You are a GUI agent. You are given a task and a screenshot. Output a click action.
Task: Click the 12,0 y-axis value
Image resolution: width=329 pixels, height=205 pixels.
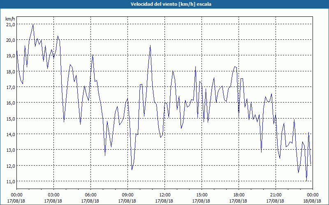(x=11, y=166)
